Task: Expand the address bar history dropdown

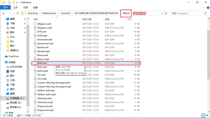Action: coord(162,13)
